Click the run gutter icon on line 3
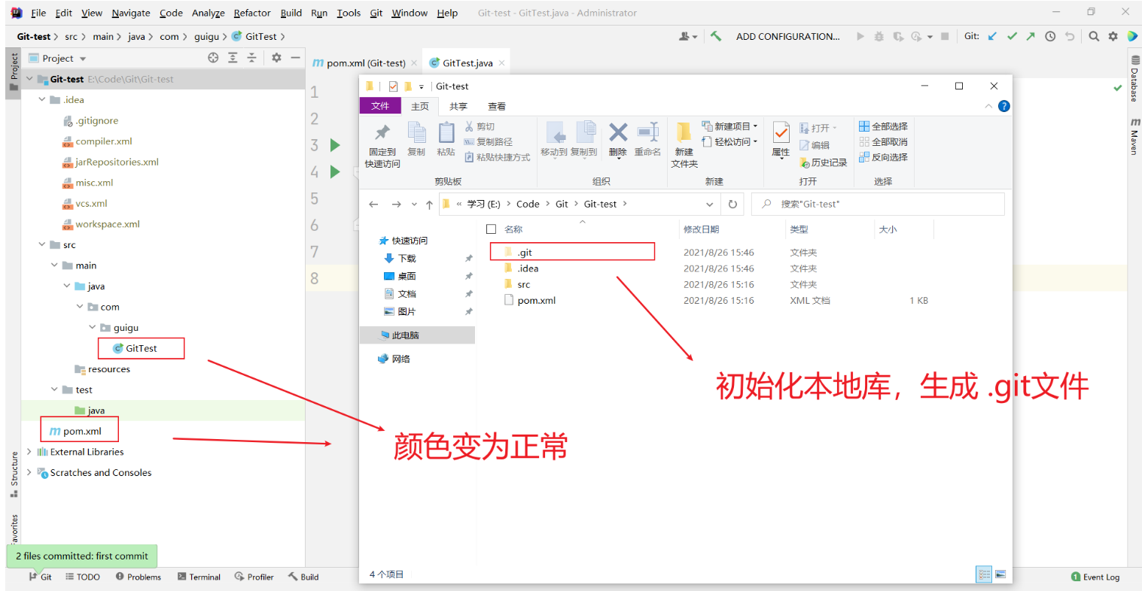 335,145
